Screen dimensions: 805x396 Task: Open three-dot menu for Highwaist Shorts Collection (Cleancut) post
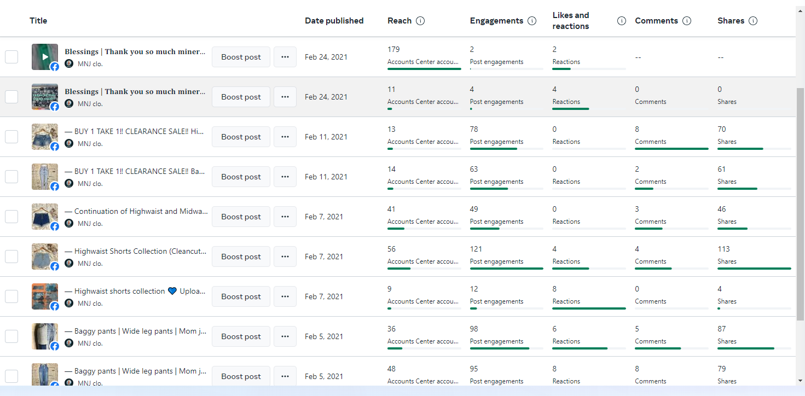point(285,257)
